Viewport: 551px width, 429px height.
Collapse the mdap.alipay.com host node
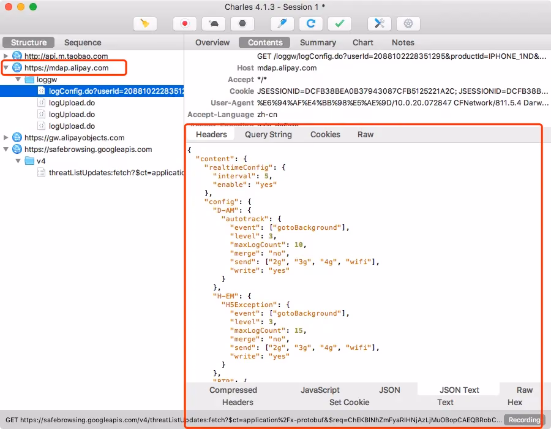(x=6, y=68)
